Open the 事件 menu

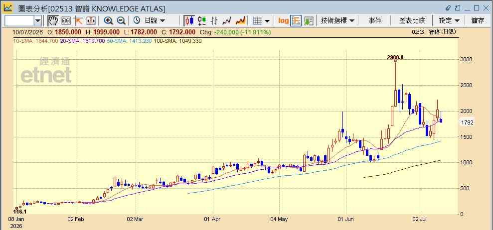click(x=375, y=21)
